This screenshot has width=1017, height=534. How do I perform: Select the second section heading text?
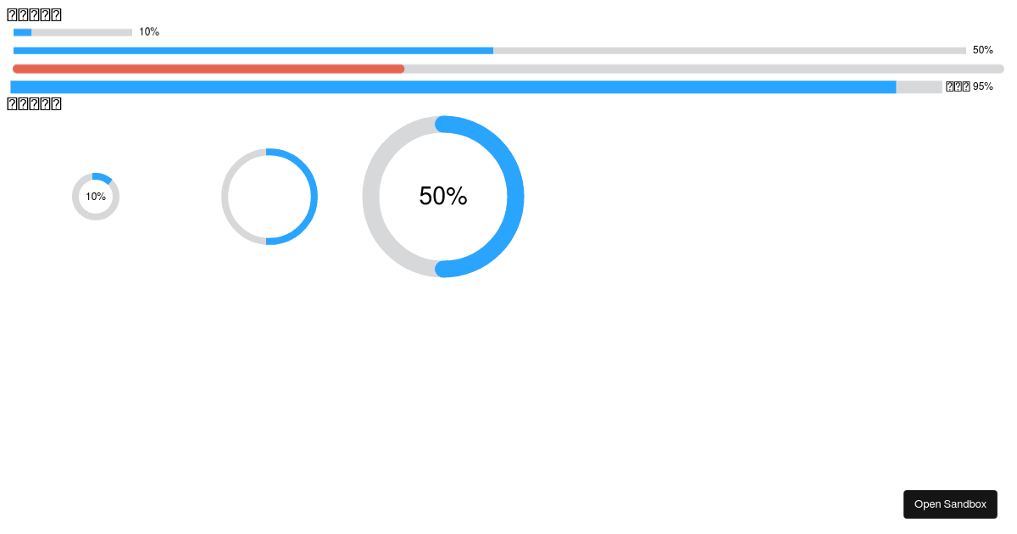(x=34, y=103)
